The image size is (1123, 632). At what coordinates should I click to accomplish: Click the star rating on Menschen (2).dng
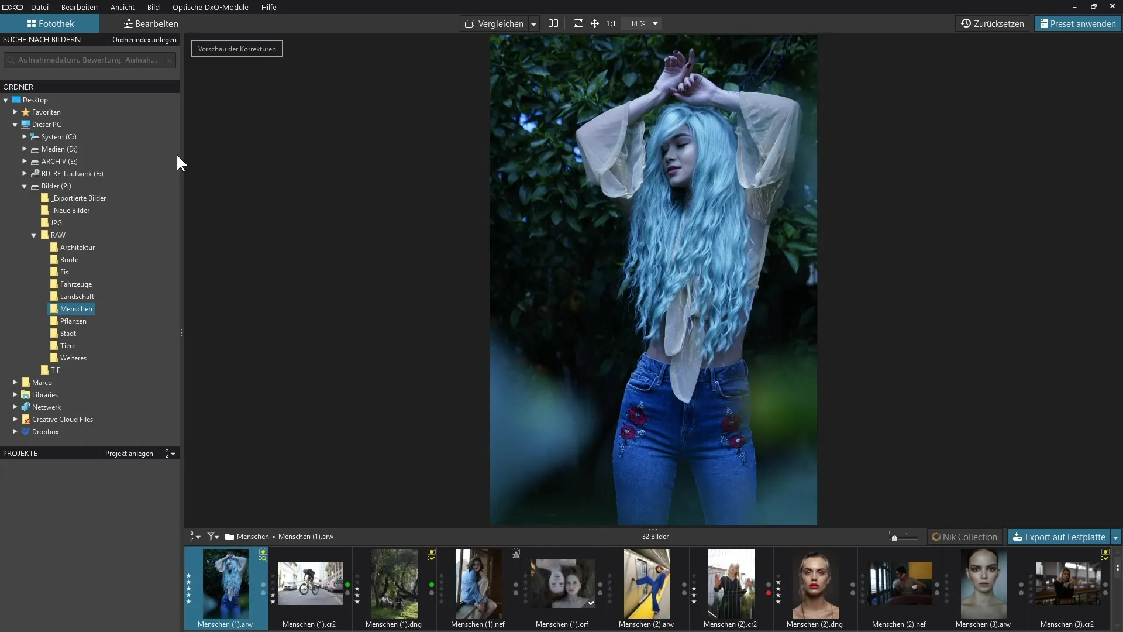coord(778,589)
